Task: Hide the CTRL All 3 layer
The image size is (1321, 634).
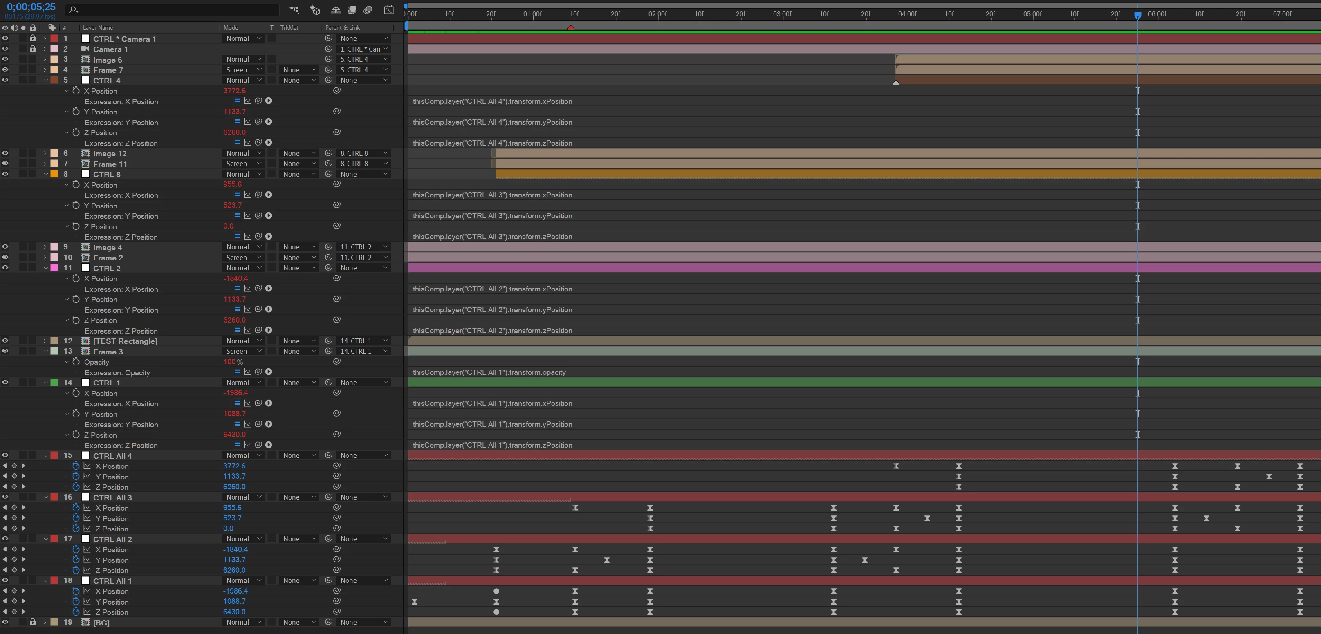Action: click(5, 497)
